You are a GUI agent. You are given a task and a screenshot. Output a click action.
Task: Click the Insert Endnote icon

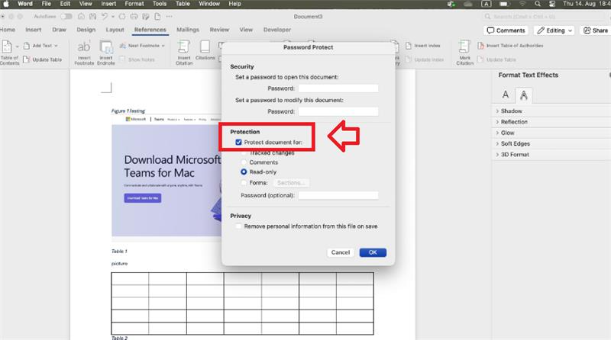(106, 47)
